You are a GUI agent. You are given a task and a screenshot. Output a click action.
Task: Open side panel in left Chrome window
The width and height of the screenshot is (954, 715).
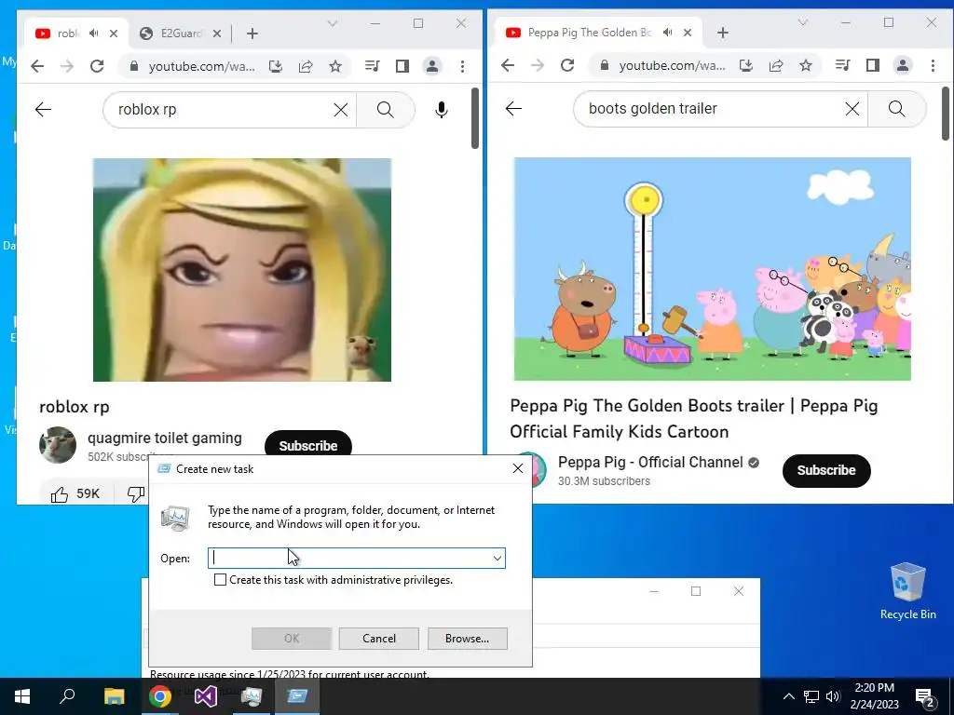coord(402,66)
